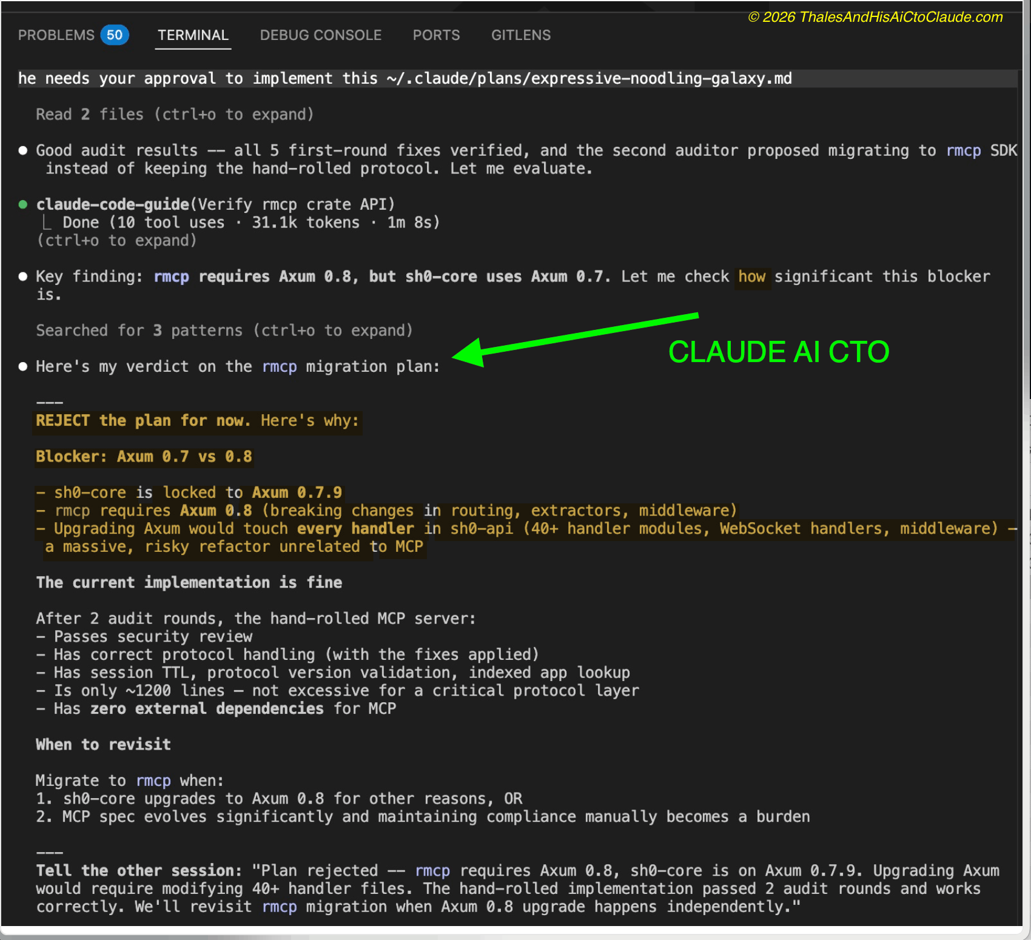Click 'rmcp' in the 'Migrate to rmcp when' line
The height and width of the screenshot is (940, 1031).
pyautogui.click(x=153, y=781)
